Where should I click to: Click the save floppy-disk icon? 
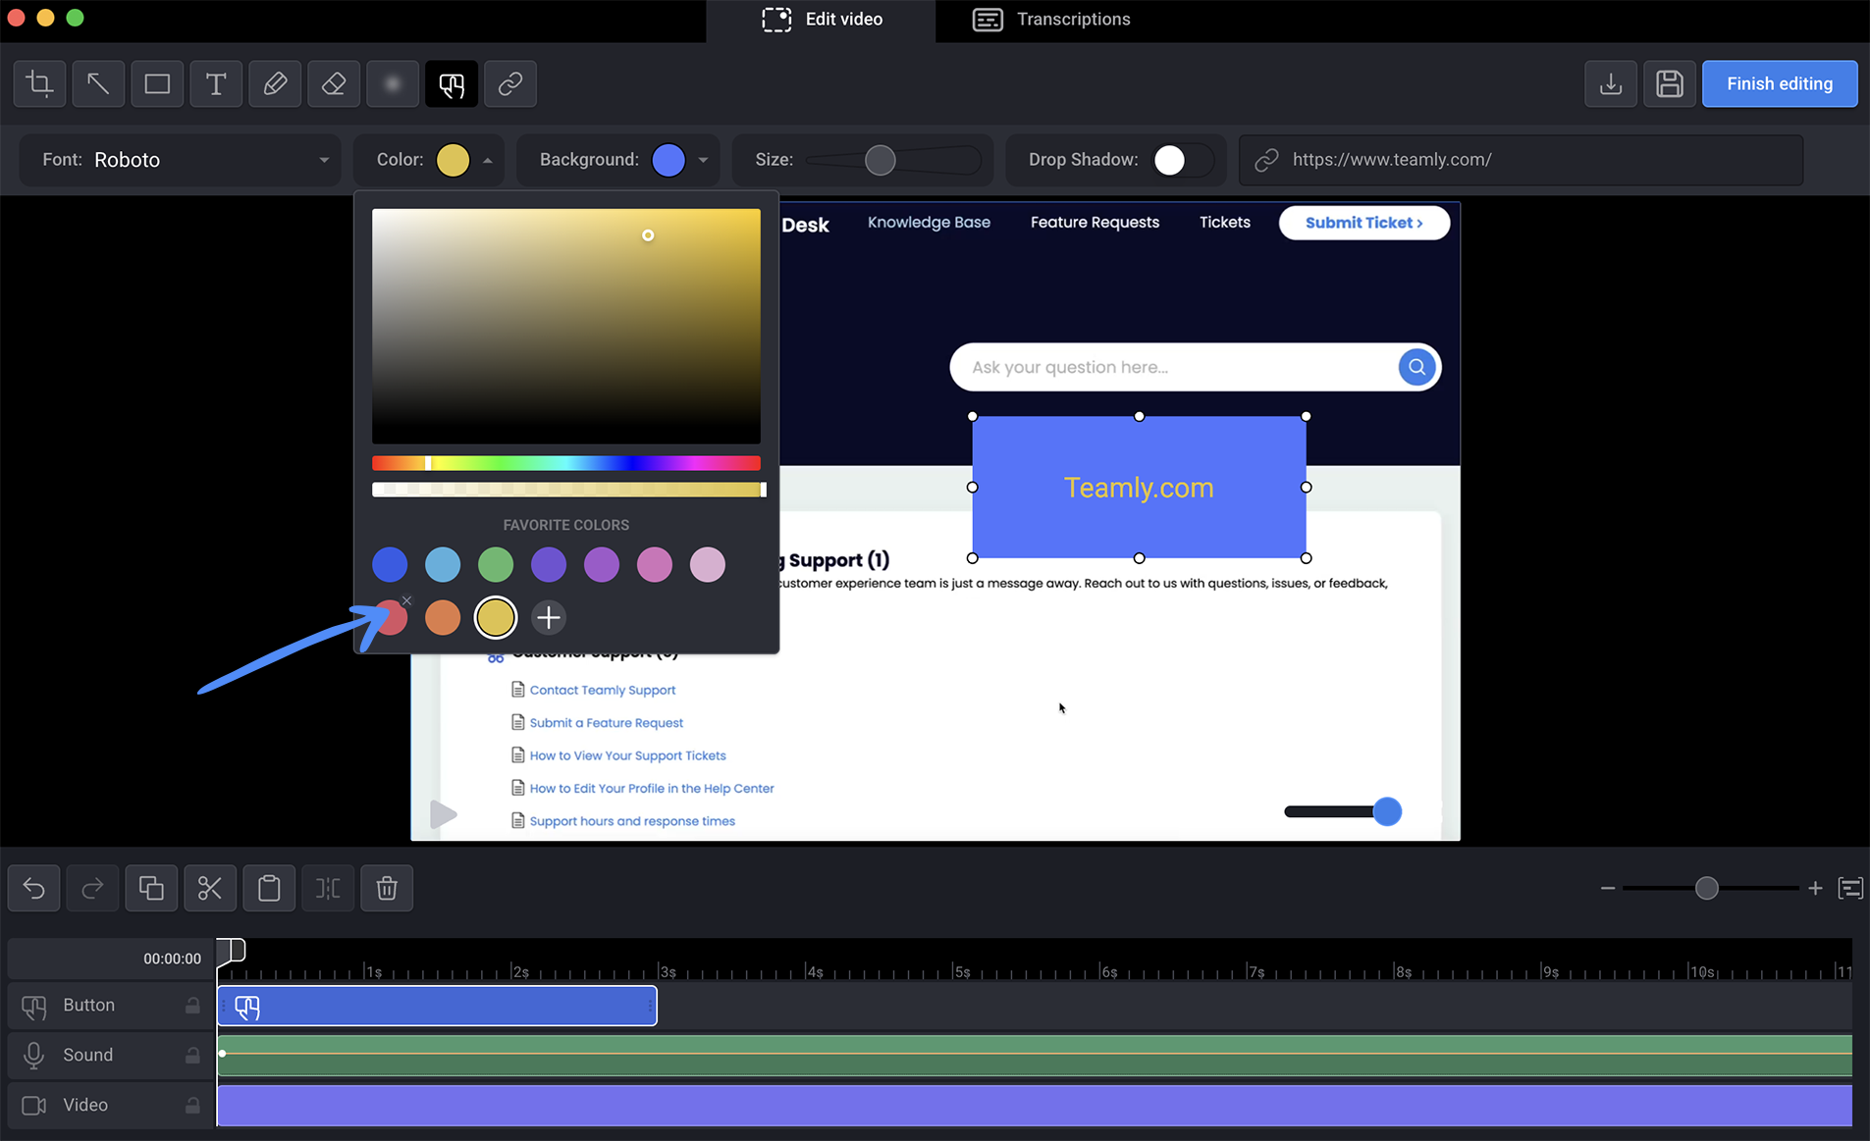click(x=1670, y=84)
